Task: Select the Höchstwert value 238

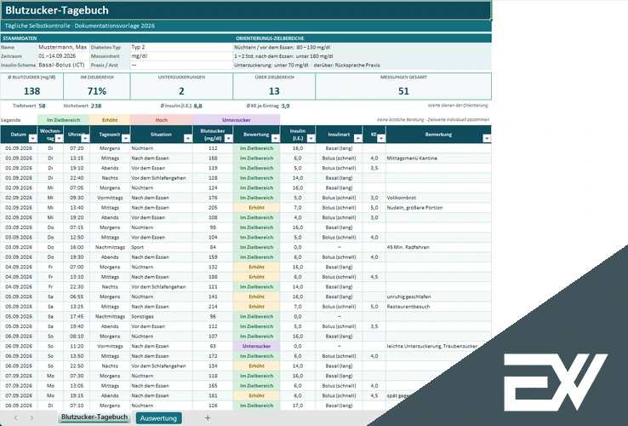Action: click(96, 106)
